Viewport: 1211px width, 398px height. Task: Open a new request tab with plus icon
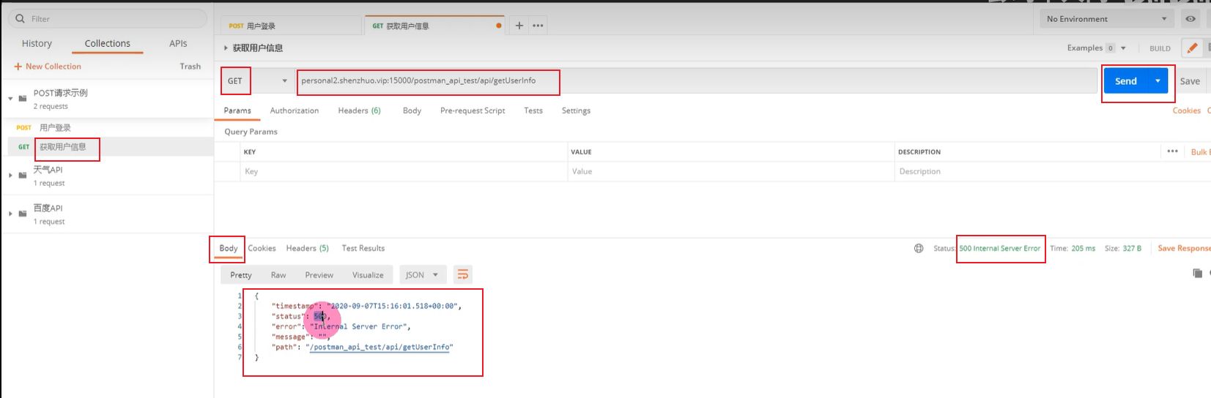tap(519, 26)
